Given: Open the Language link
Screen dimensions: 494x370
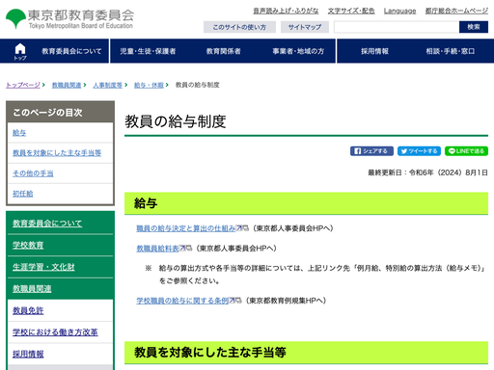Looking at the screenshot, I should click(x=399, y=11).
